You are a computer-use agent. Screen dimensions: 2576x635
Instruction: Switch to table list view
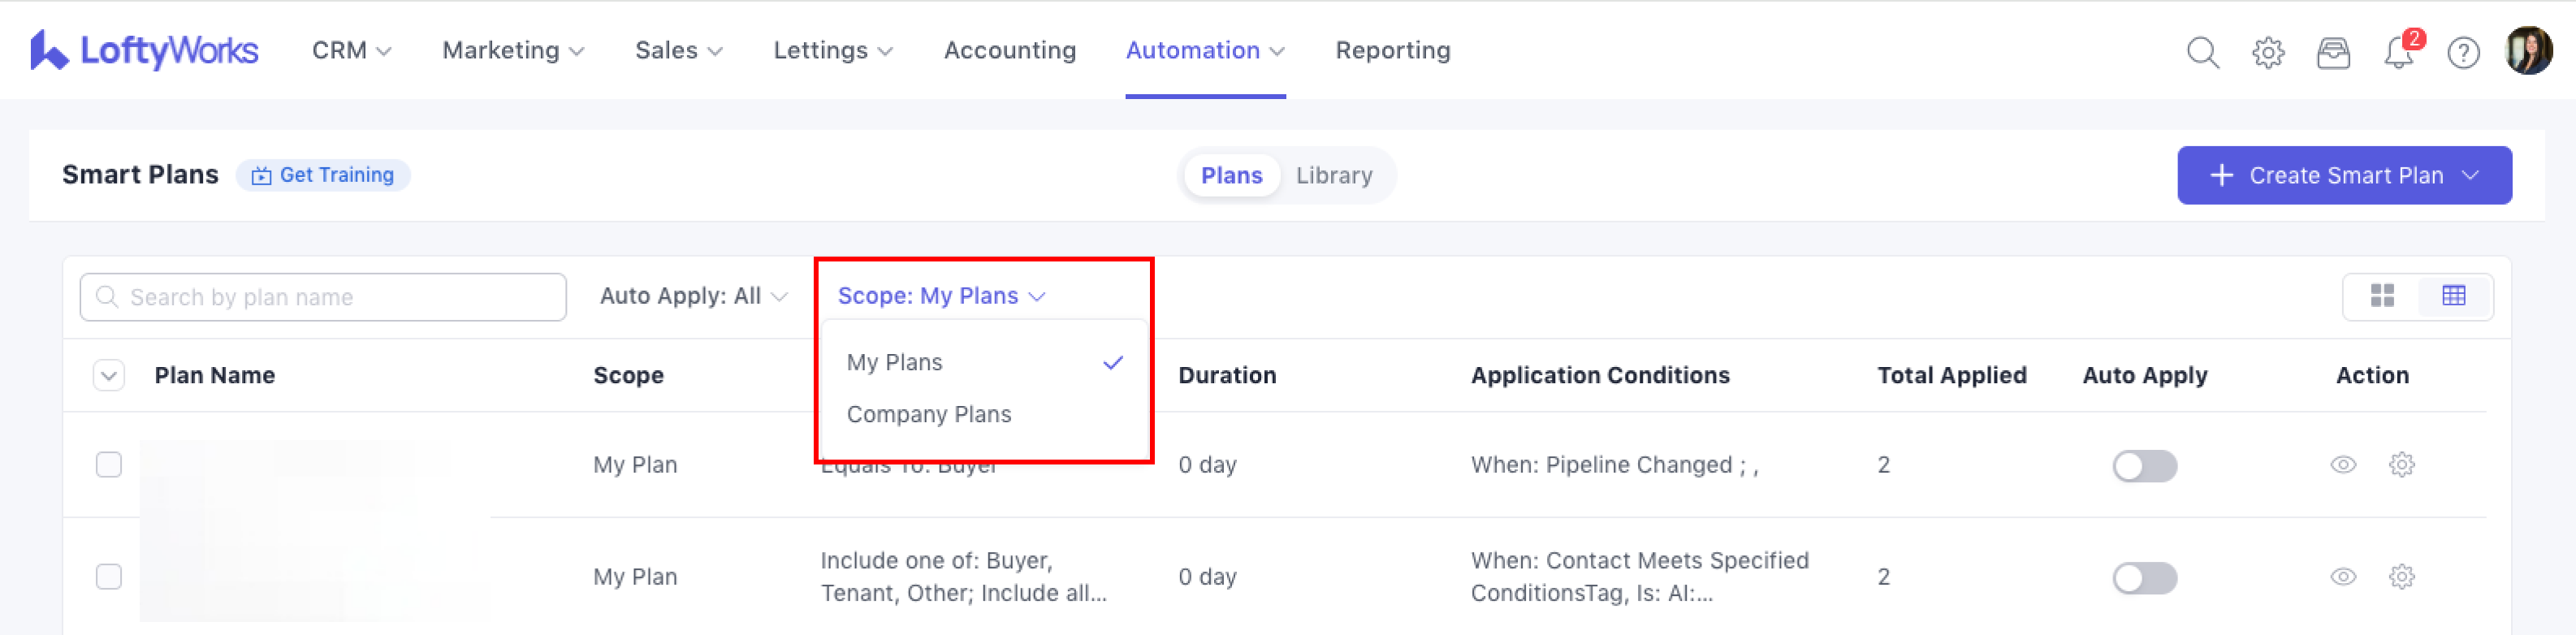2453,296
